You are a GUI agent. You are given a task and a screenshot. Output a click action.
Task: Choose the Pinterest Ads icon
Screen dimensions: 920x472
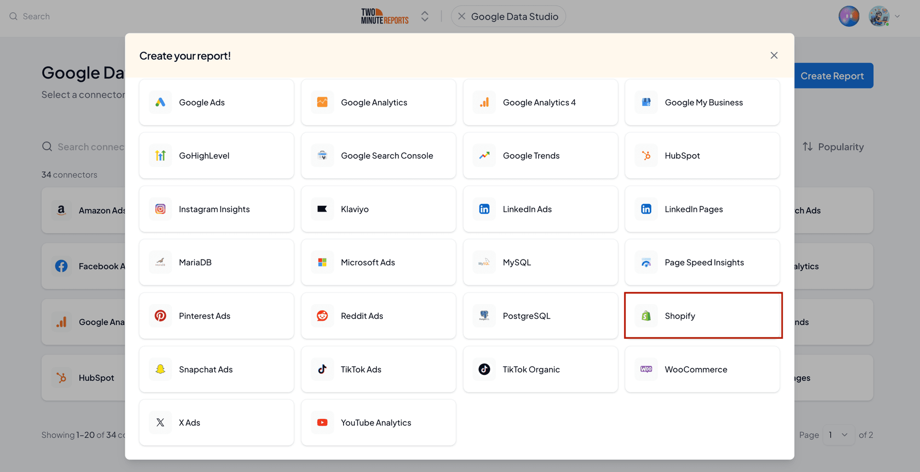pyautogui.click(x=161, y=316)
